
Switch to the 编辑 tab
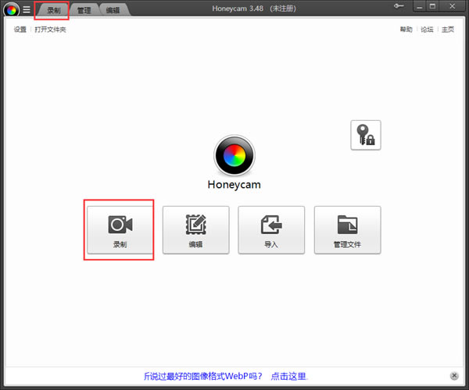click(113, 10)
